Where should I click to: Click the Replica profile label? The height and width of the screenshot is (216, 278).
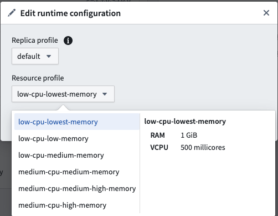click(35, 40)
